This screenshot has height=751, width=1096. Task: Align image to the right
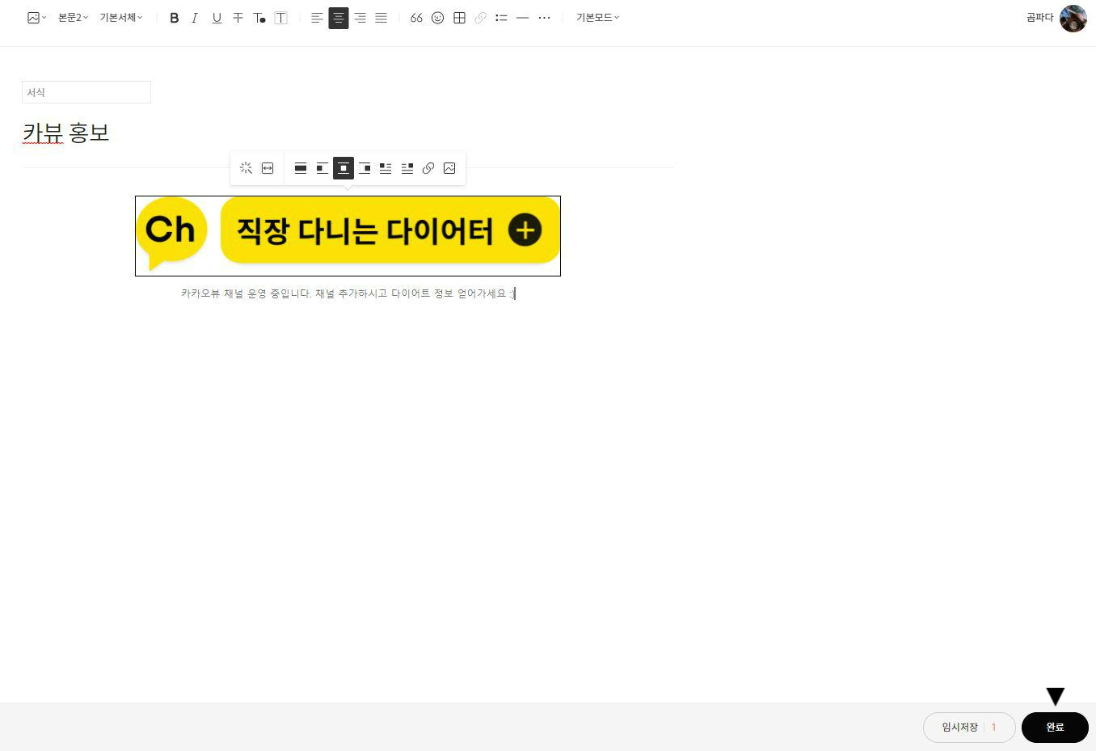(x=365, y=168)
